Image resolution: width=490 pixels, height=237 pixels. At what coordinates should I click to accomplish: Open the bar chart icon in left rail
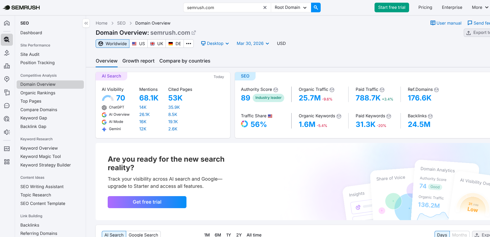(7, 66)
